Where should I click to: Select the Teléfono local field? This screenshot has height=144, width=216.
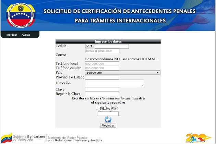click(x=102, y=64)
